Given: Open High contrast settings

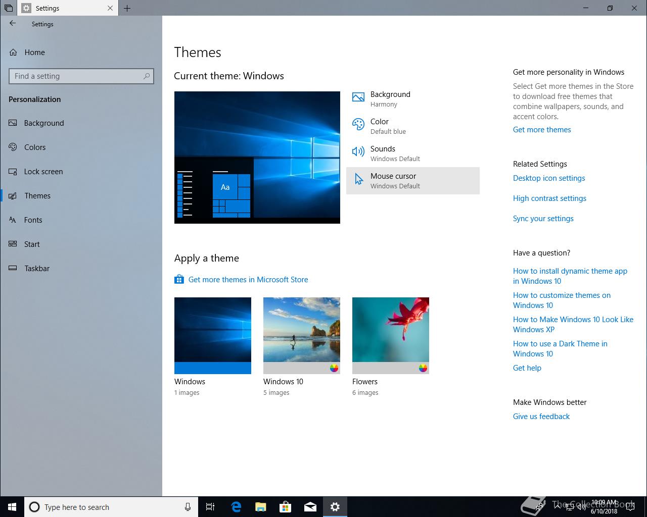Looking at the screenshot, I should (x=549, y=198).
